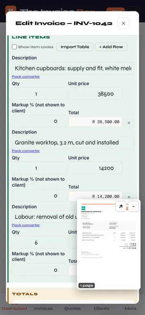Go to the Clients tab
Image resolution: width=145 pixels, height=315 pixels.
point(101,309)
